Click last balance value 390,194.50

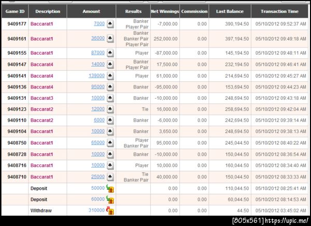[237, 24]
